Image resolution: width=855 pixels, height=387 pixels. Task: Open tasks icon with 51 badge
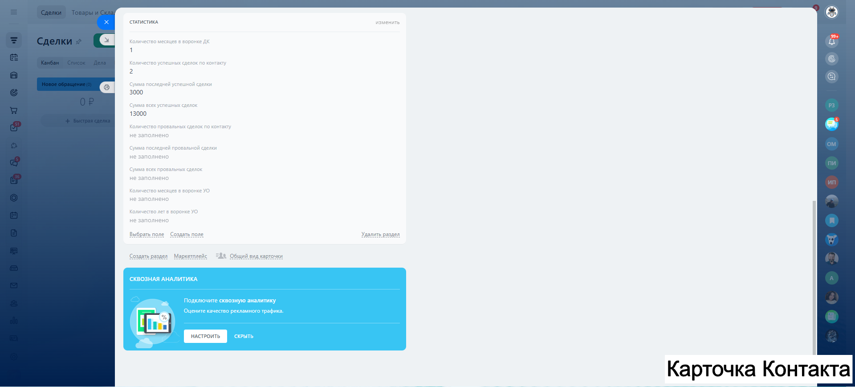pos(15,127)
